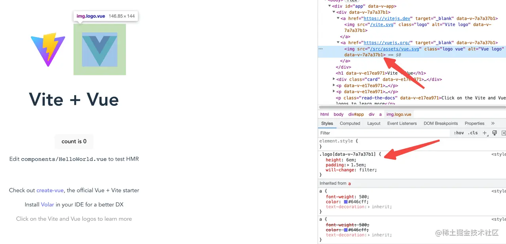Open the Volar link

[47, 205]
